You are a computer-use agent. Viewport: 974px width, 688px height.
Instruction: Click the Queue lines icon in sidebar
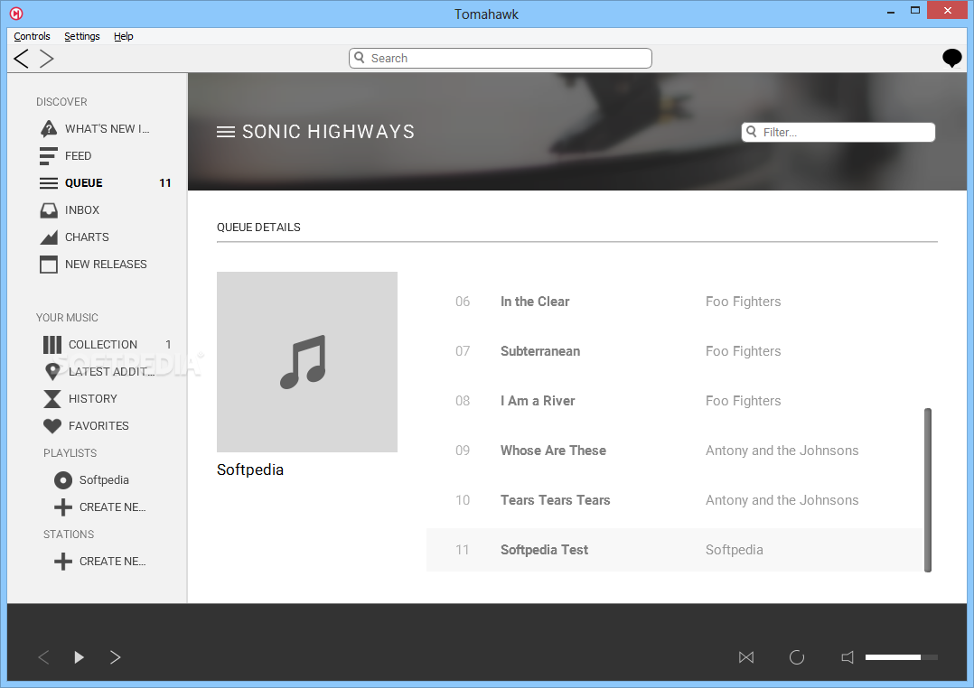[49, 183]
